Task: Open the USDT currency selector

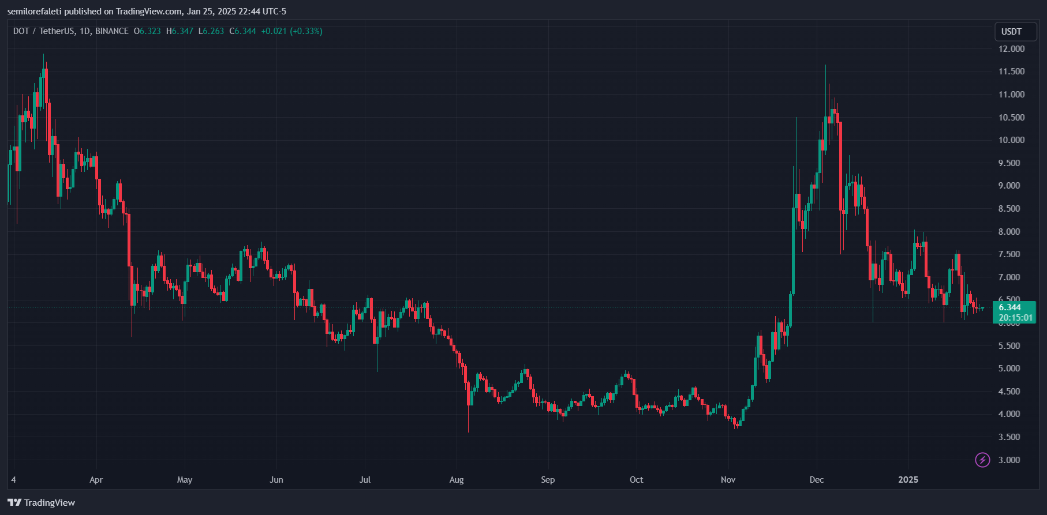Action: tap(1016, 32)
